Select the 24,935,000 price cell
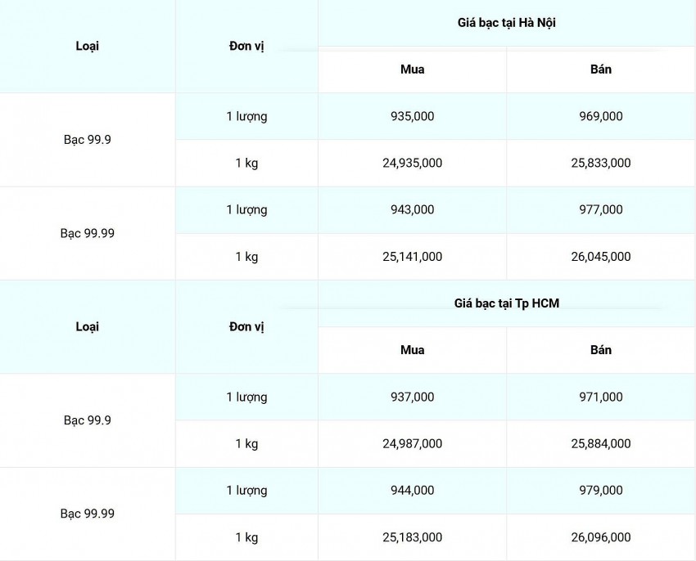Viewport: 696px width, 561px height. tap(413, 163)
